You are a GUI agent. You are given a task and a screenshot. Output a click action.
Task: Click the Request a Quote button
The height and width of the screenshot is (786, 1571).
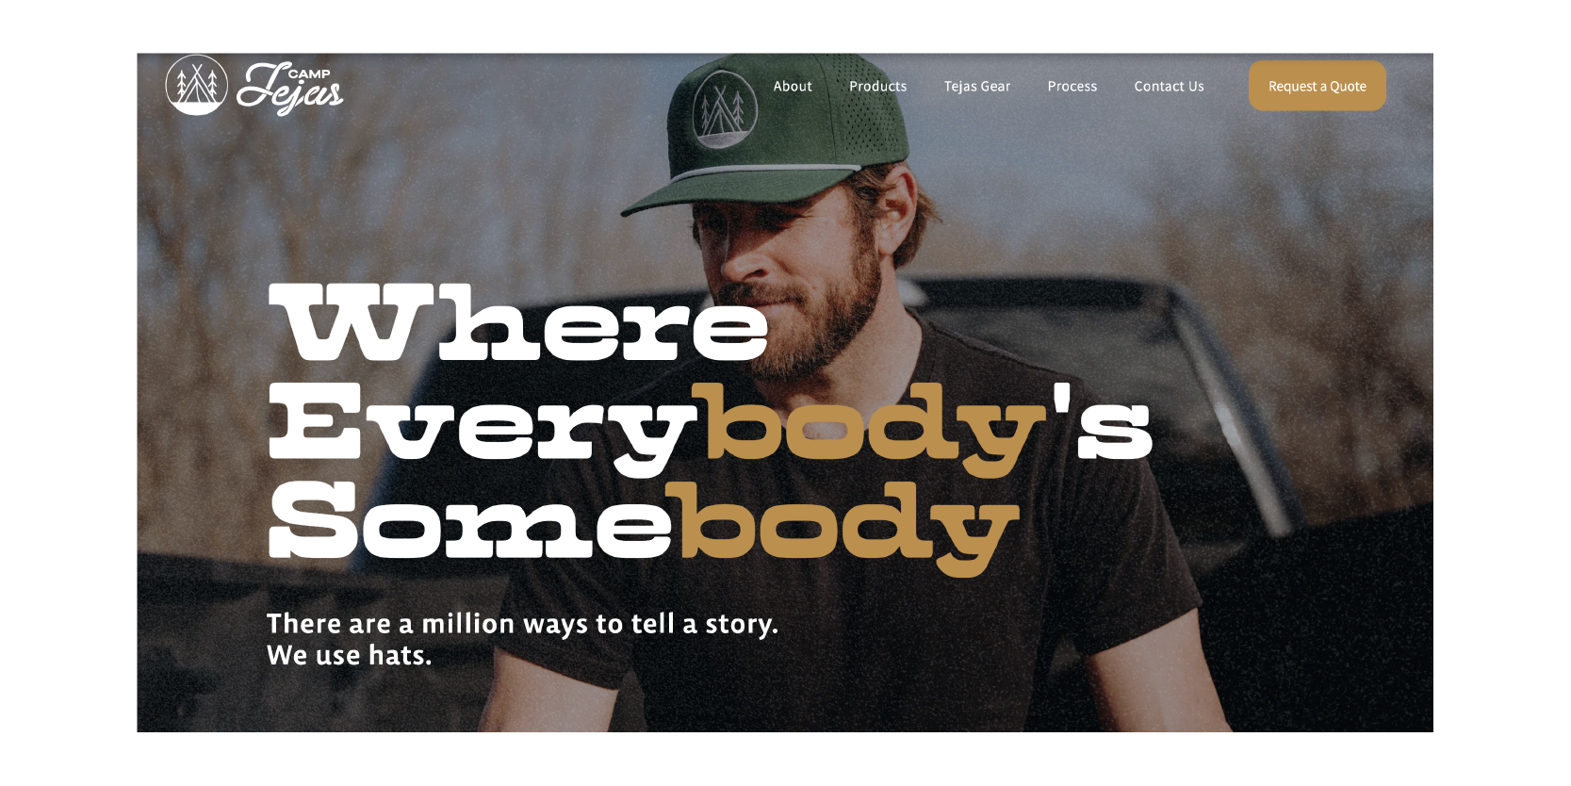tap(1317, 86)
